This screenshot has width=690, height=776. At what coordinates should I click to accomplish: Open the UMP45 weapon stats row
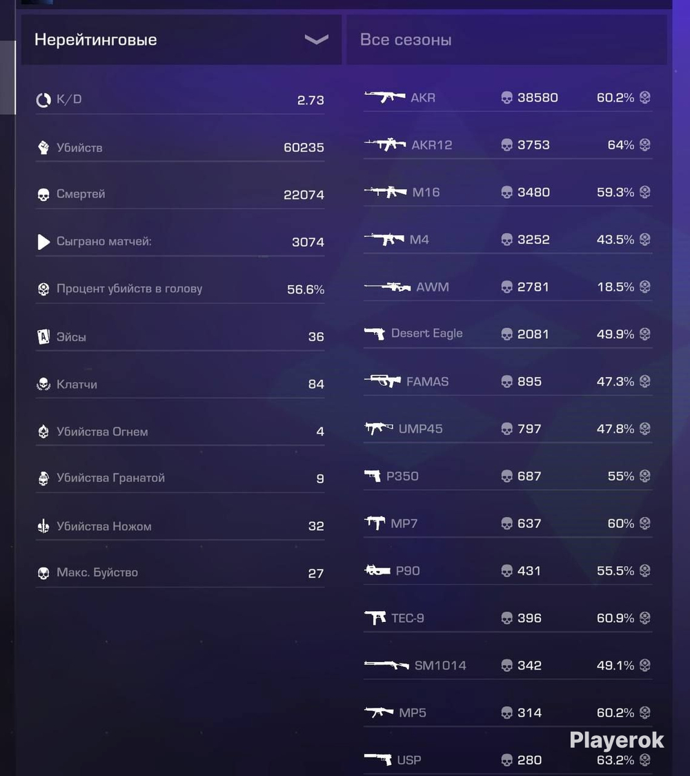point(507,429)
